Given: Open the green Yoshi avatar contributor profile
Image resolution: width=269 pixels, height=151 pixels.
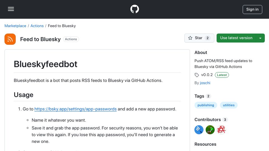Looking at the screenshot, I should pyautogui.click(x=210, y=130).
